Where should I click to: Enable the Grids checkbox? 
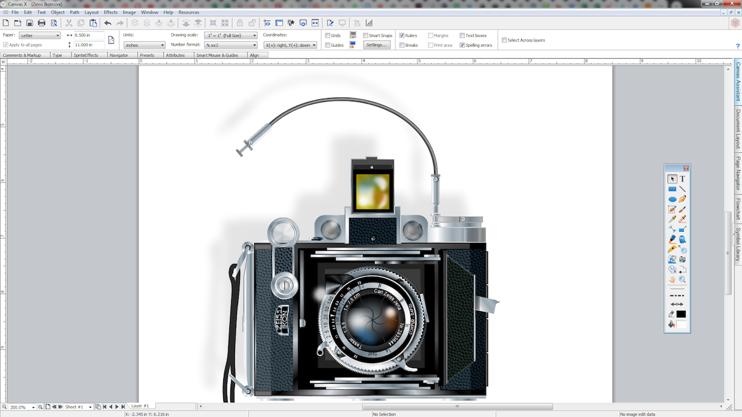tap(328, 36)
